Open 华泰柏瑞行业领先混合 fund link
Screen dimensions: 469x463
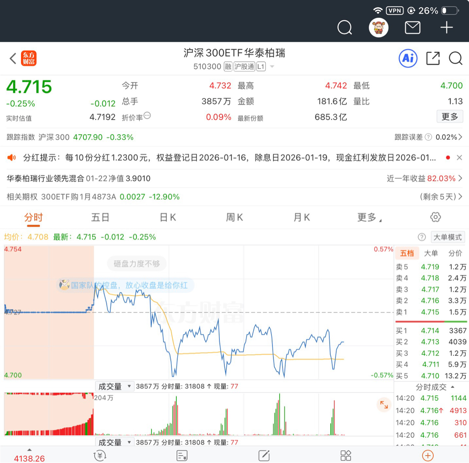coord(78,178)
